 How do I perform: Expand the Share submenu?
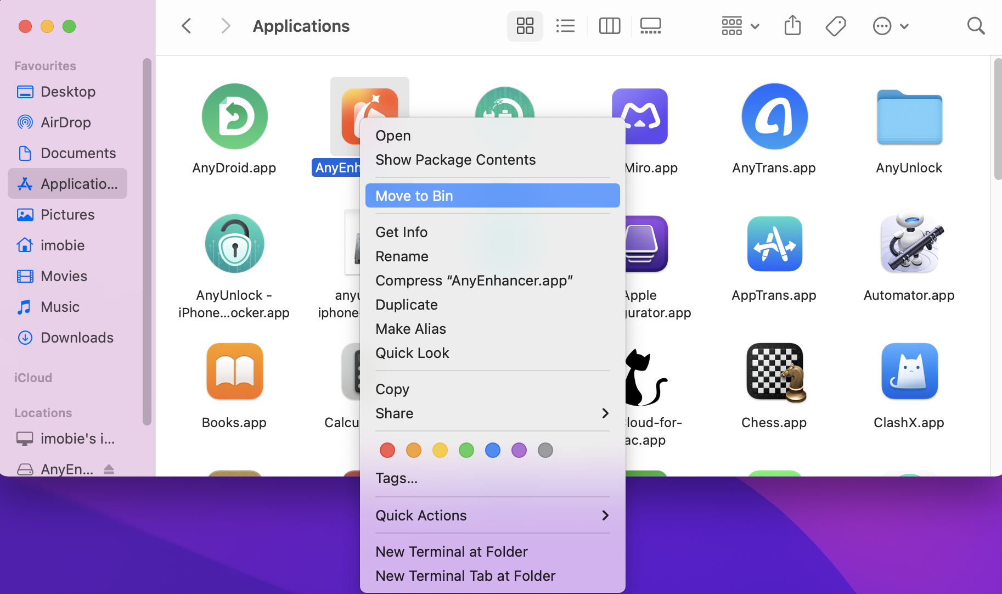(492, 413)
